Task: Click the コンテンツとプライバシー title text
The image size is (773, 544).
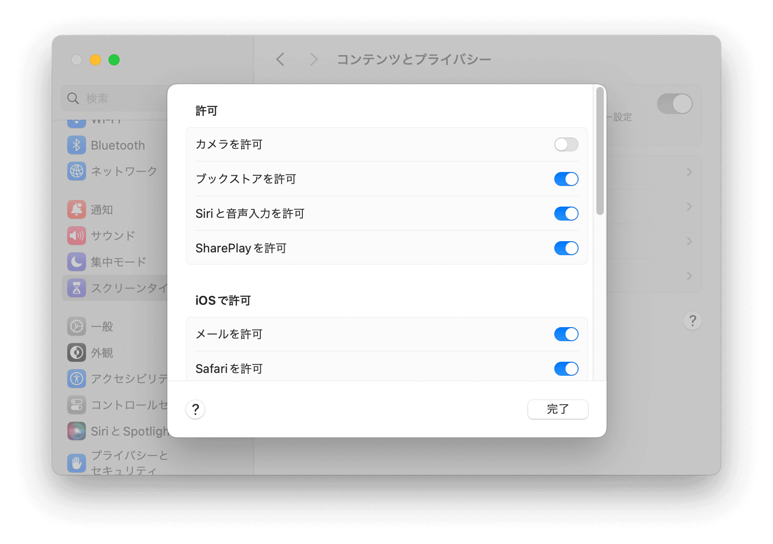Action: point(414,59)
